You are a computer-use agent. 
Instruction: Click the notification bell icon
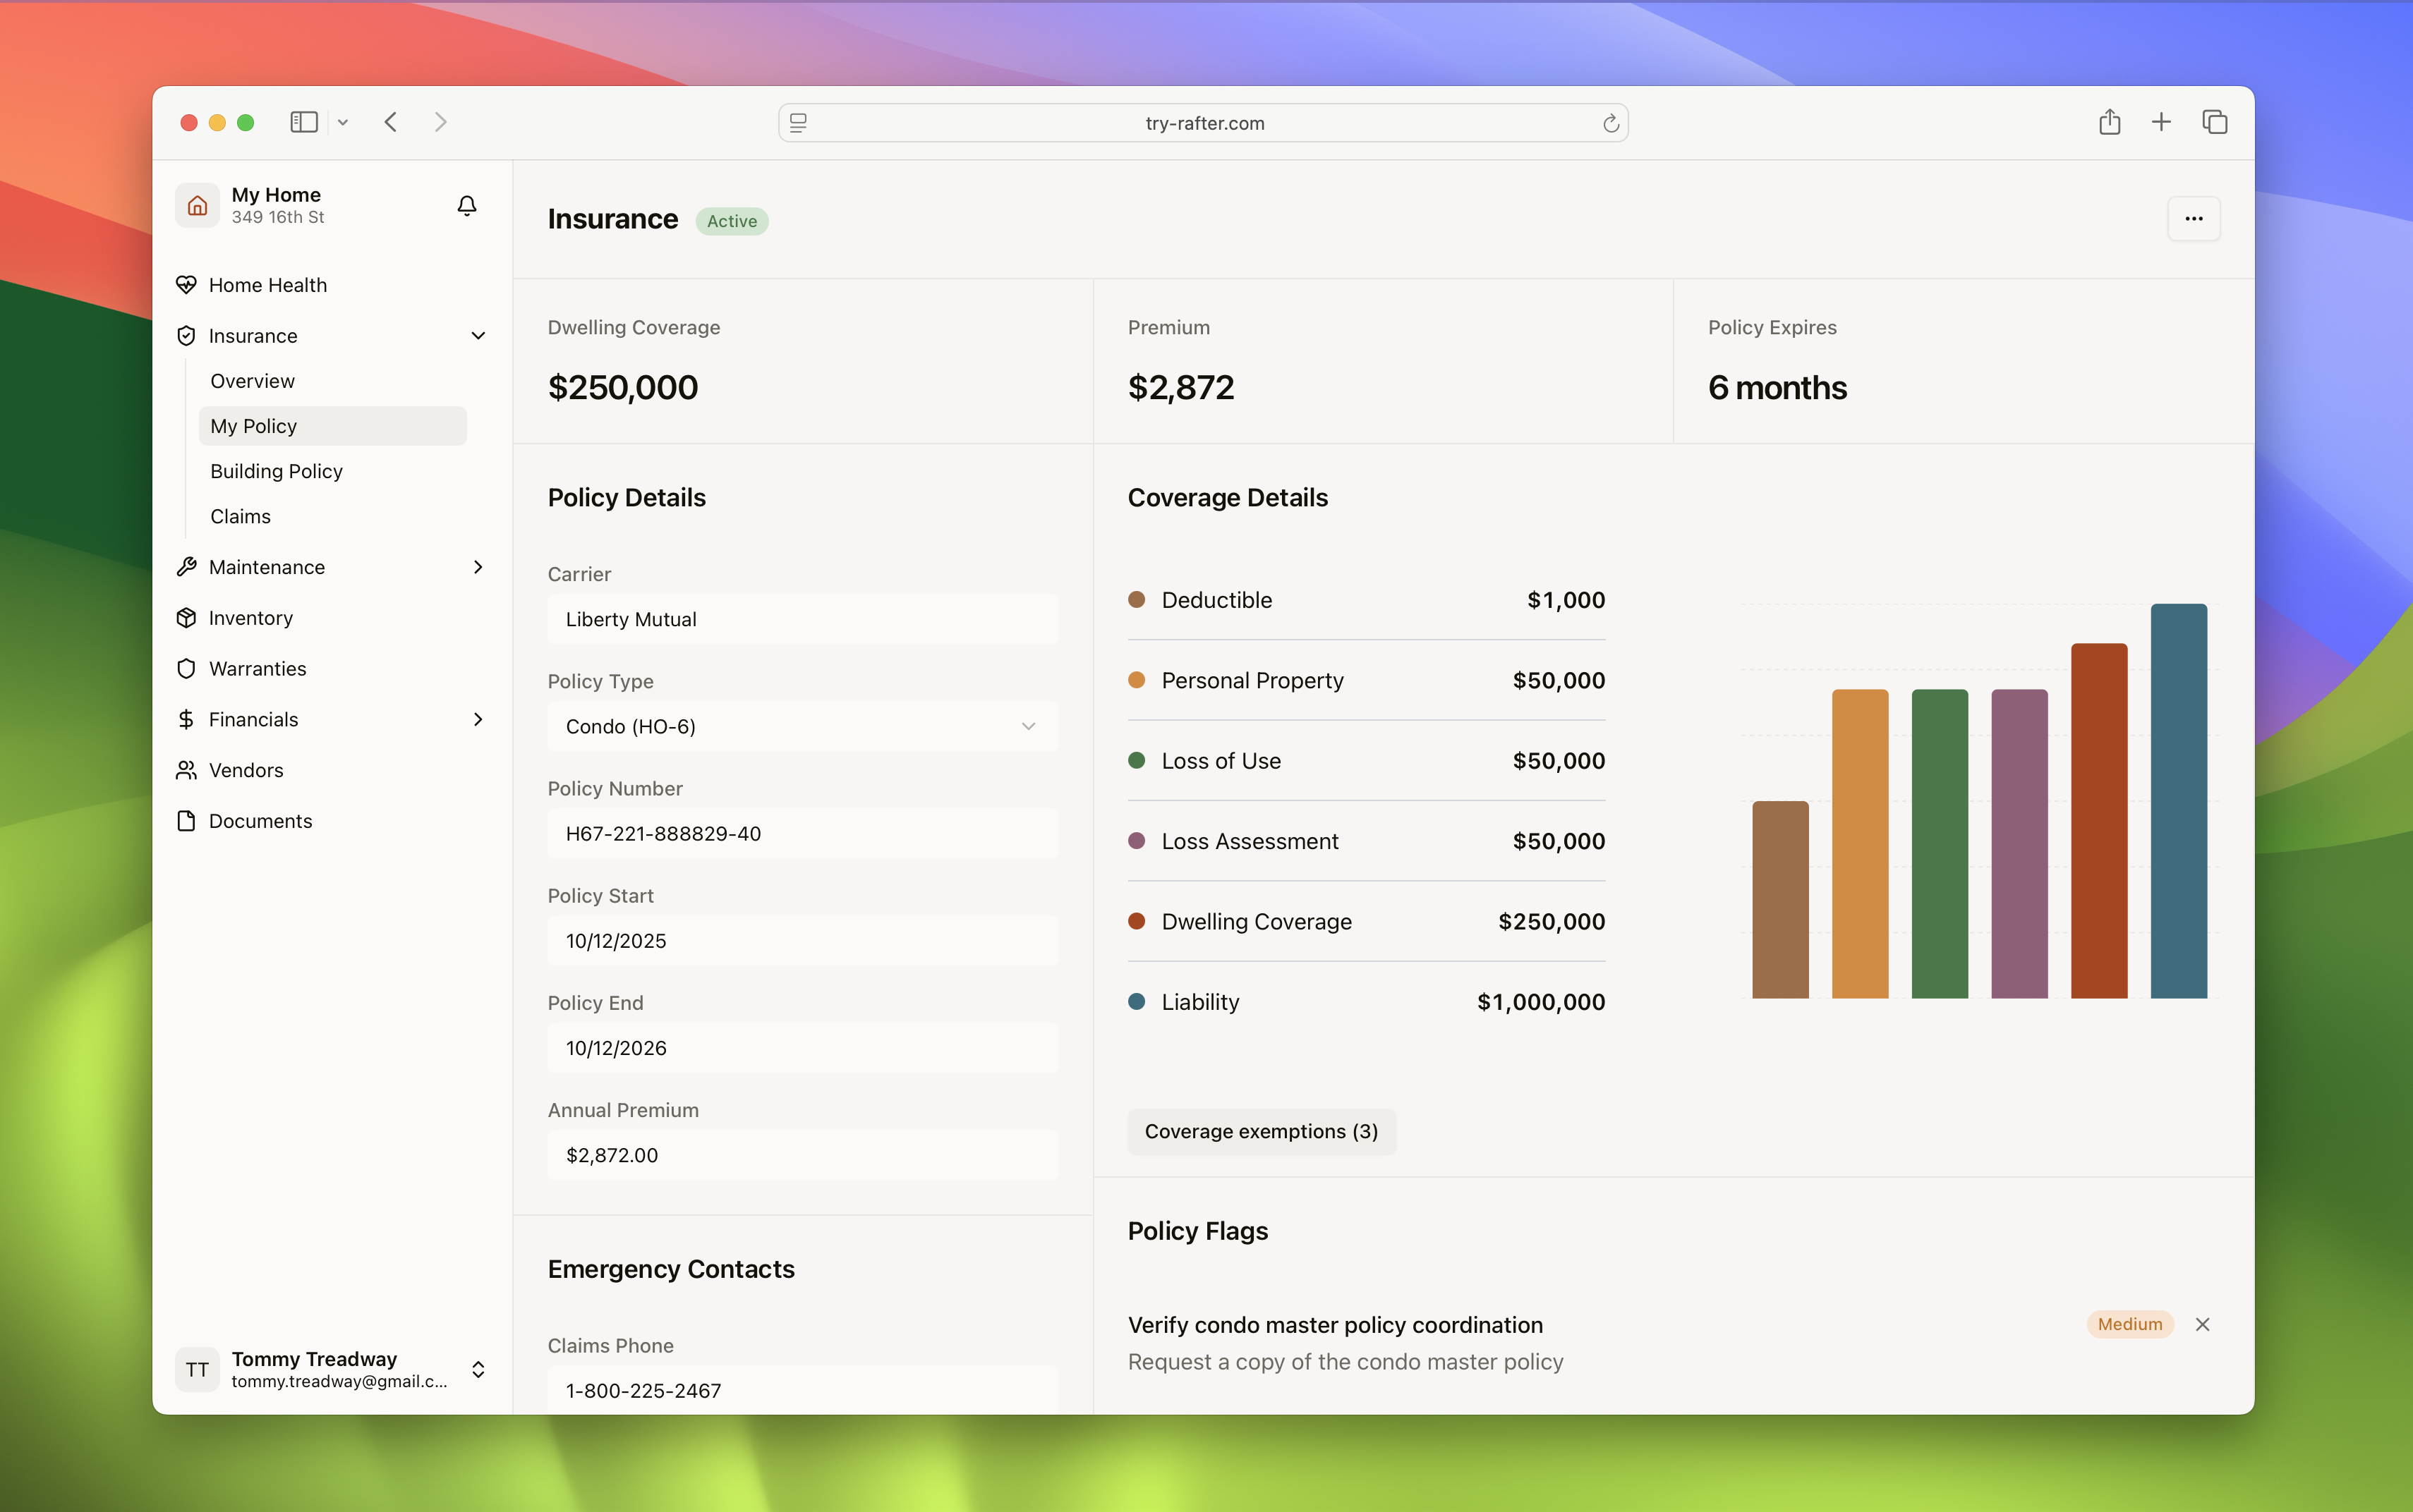tap(466, 205)
